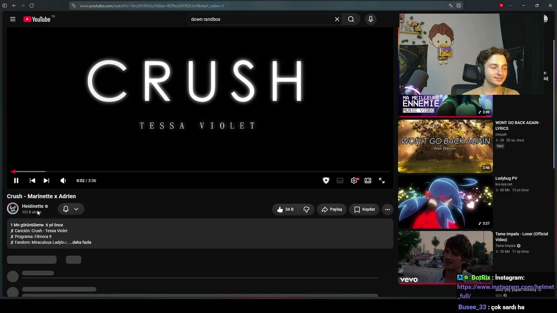Open the YouTube guide hamburger menu
Screen dimensions: 557x313
click(x=13, y=19)
